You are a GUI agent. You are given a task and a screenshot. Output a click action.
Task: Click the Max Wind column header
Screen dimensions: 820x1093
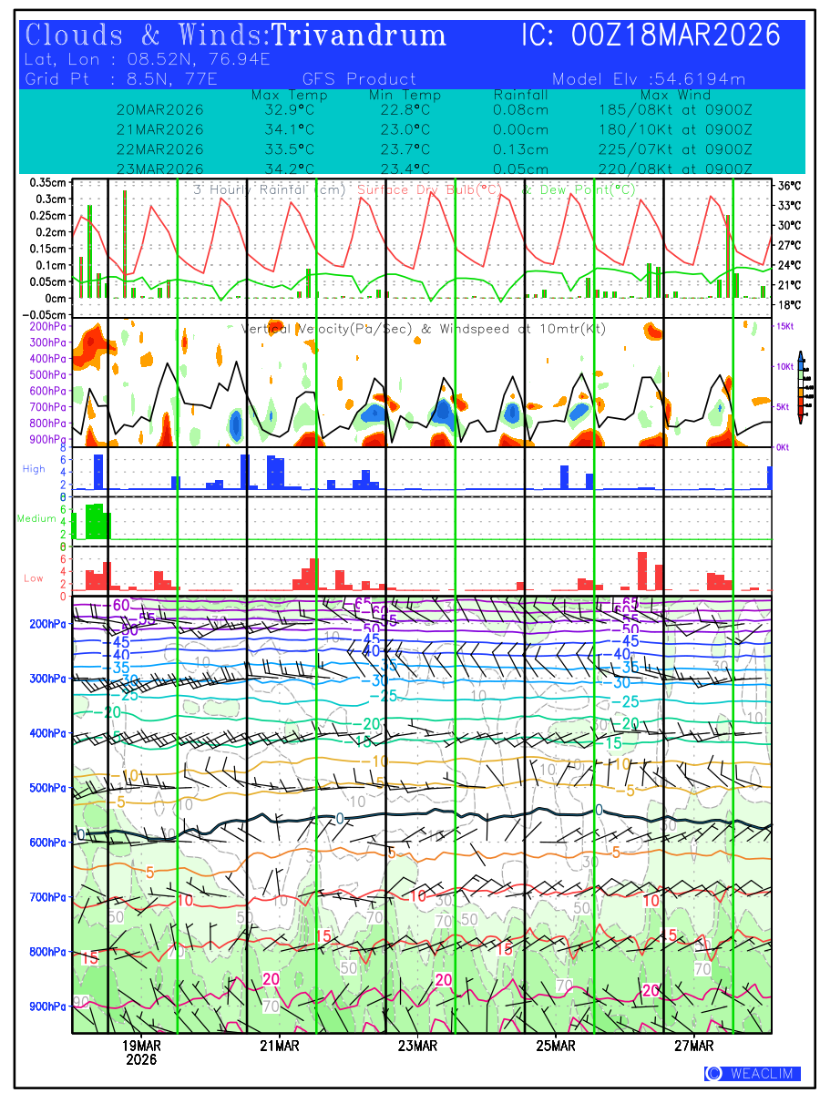click(x=674, y=96)
